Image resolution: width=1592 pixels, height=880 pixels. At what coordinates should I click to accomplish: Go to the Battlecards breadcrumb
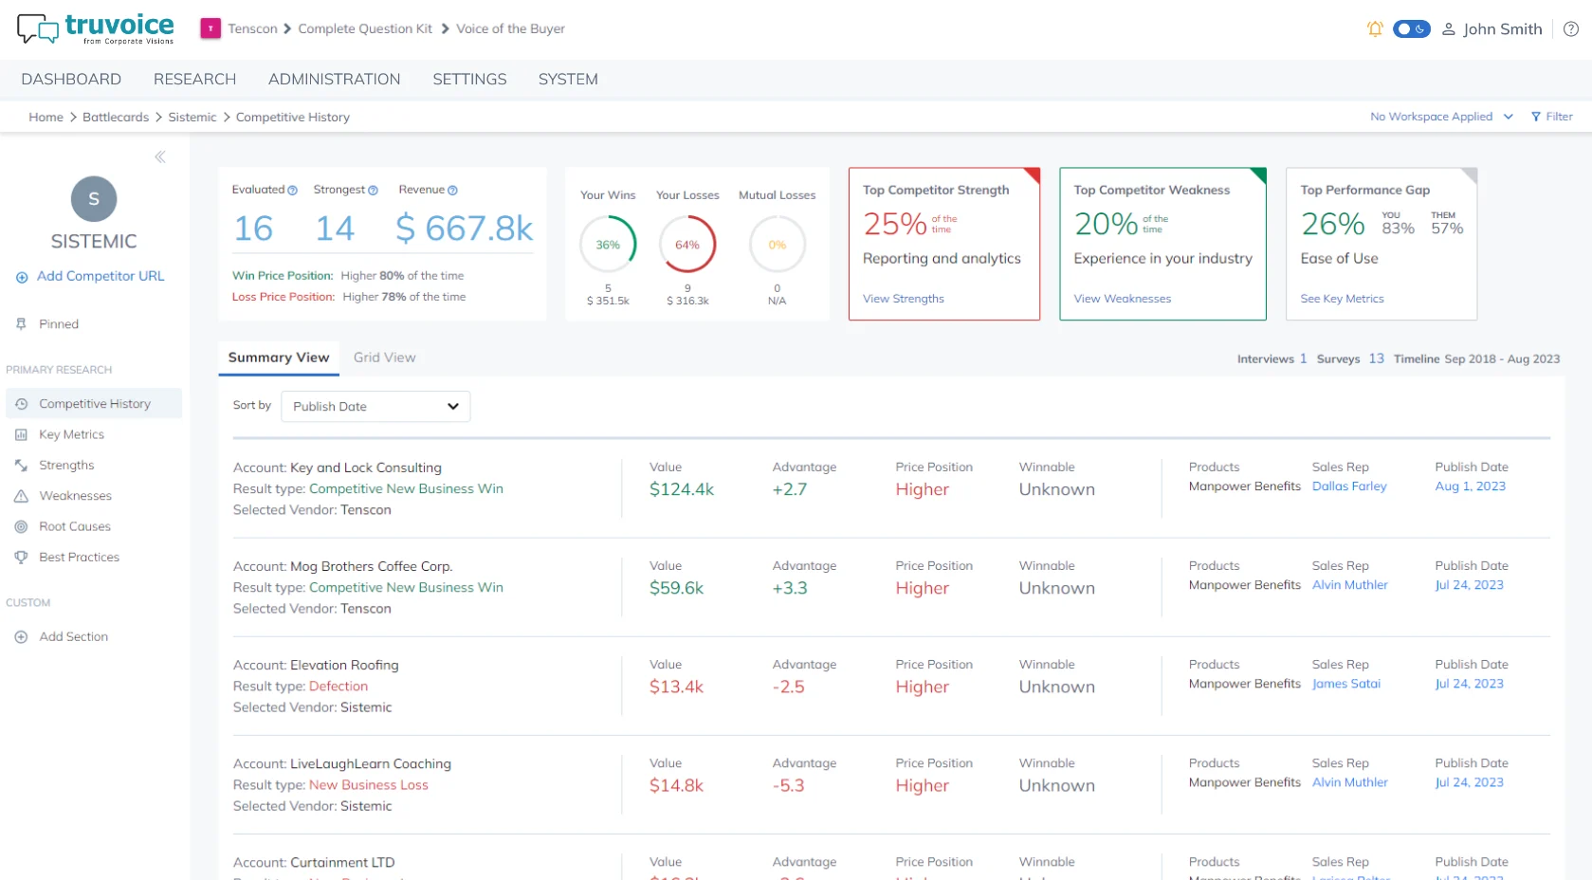[116, 118]
